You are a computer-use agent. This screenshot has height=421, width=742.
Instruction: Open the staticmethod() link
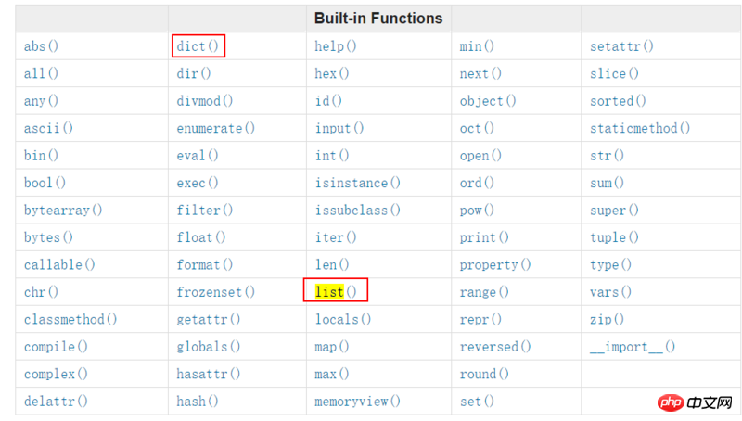point(640,128)
